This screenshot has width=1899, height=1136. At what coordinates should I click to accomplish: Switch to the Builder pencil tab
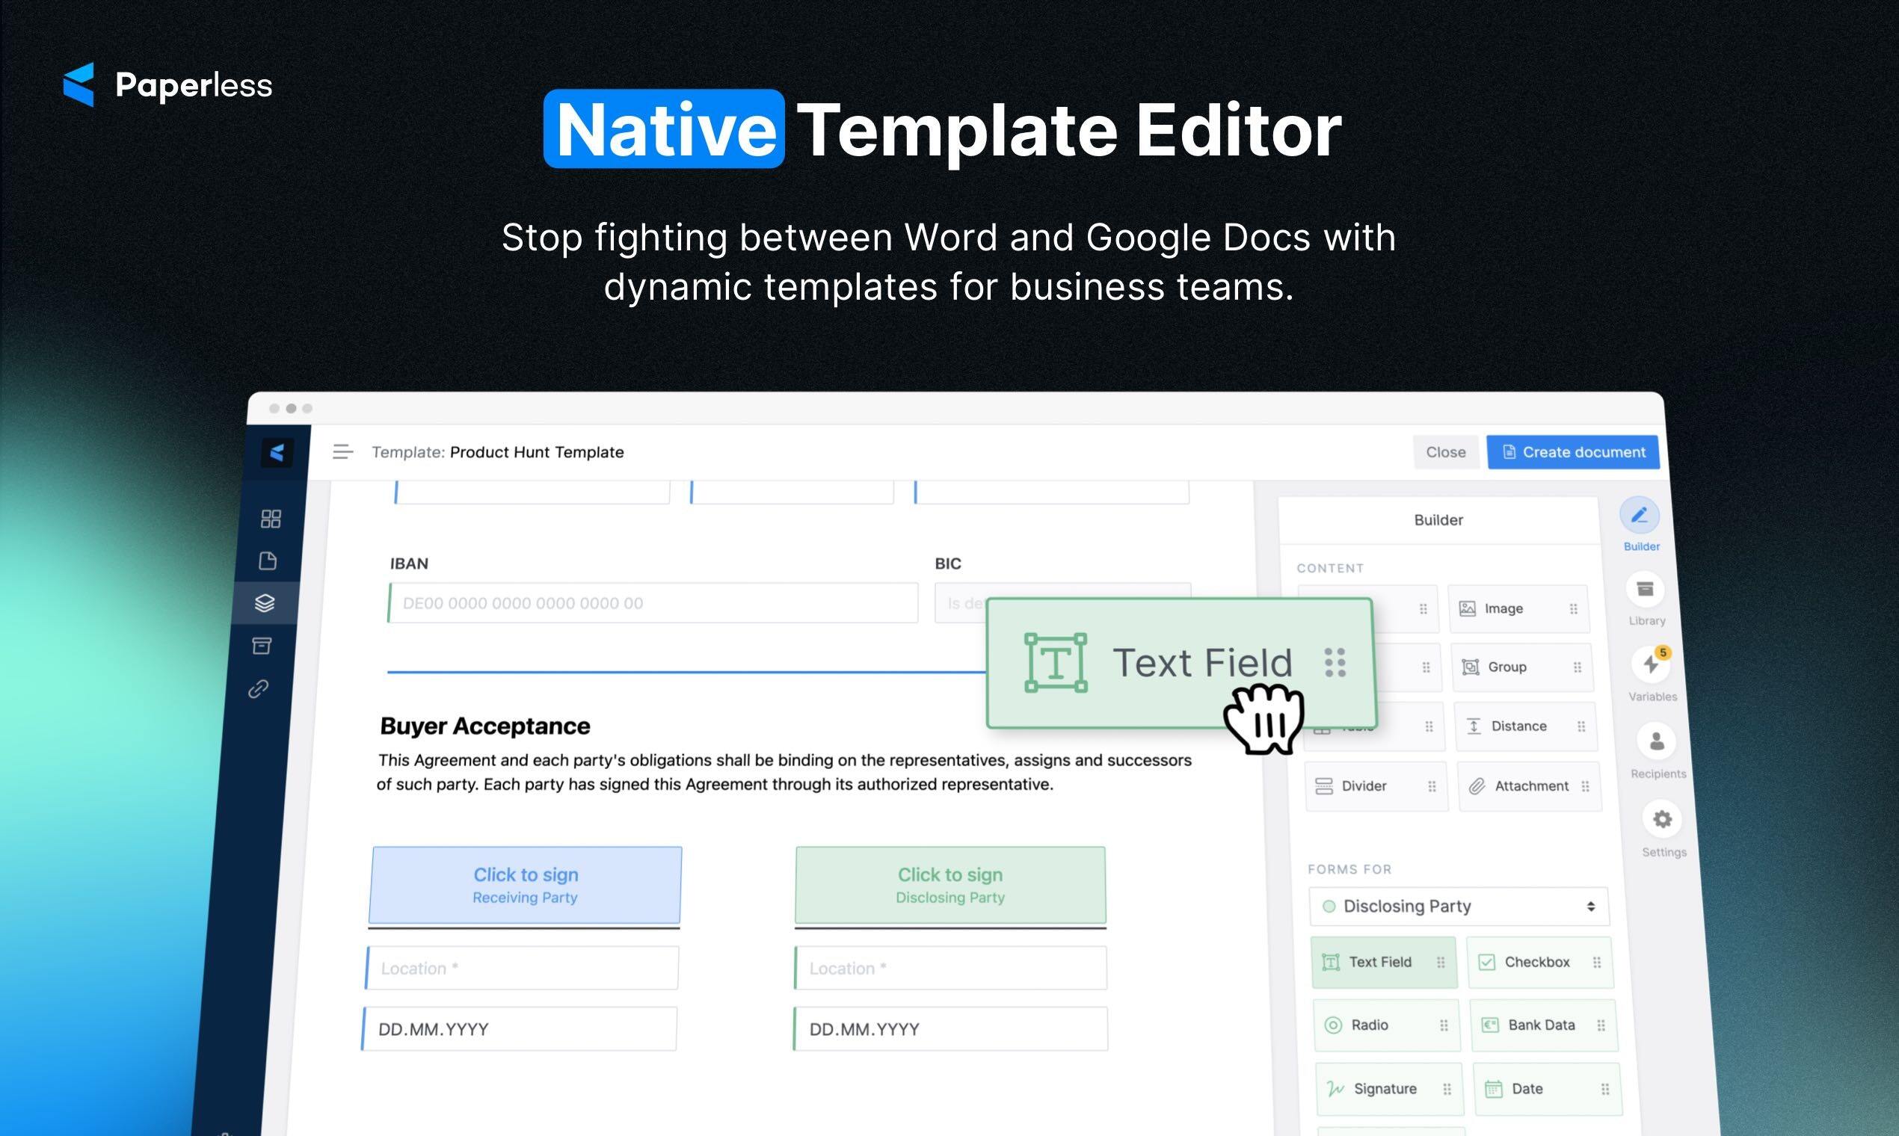[x=1640, y=525]
